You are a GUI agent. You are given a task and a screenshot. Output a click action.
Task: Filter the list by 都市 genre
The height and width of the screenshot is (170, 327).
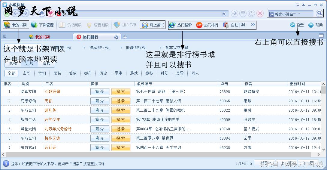click(88, 73)
